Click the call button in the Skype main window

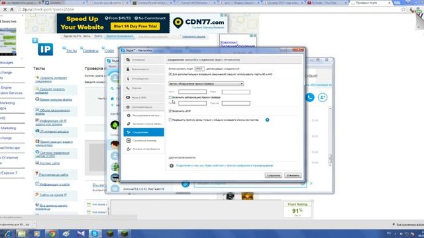[310, 97]
